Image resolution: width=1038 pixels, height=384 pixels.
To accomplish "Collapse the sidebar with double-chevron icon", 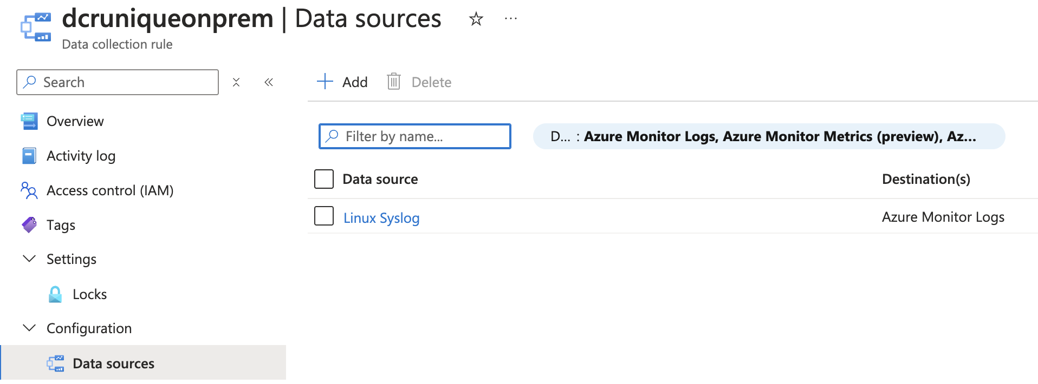I will tap(269, 82).
